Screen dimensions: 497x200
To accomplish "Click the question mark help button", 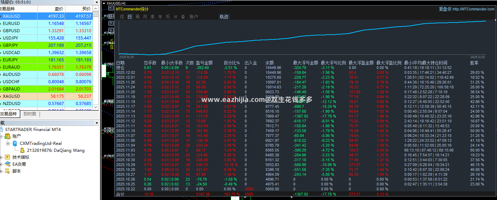I will click(x=111, y=23).
